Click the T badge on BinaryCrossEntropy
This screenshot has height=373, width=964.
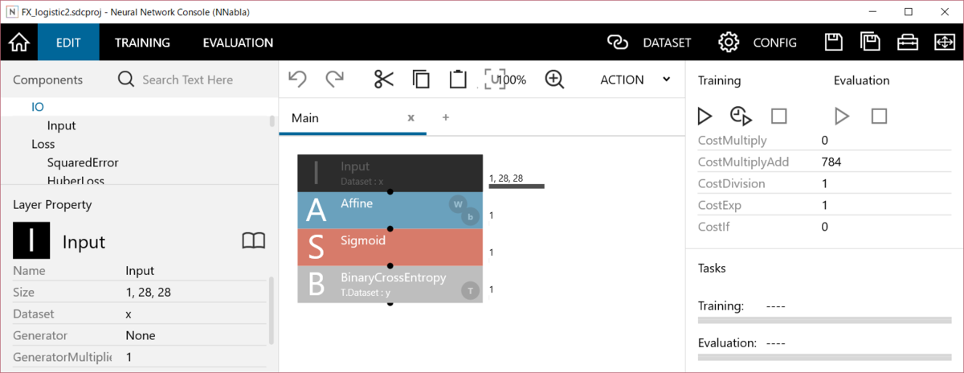point(470,290)
